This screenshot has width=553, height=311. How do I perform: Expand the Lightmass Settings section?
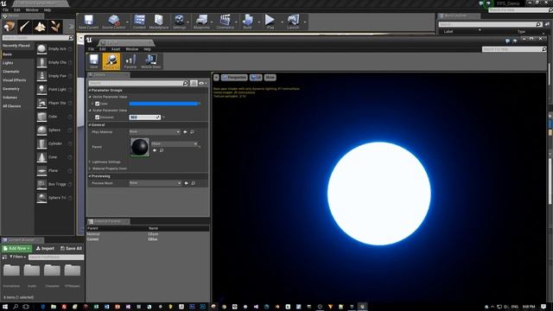click(90, 162)
